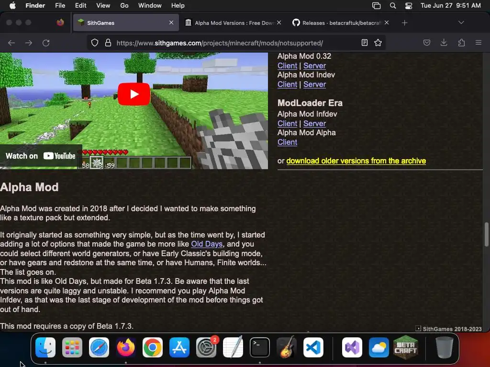Open the Apple menu

pos(12,6)
